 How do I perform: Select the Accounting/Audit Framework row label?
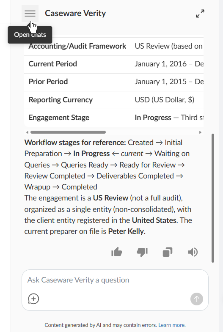point(77,46)
